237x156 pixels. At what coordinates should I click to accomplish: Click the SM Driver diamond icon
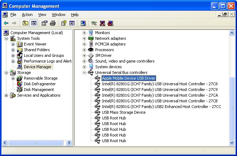pos(91,55)
